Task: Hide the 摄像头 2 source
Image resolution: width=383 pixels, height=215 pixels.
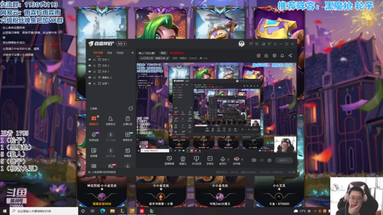Action: (90, 77)
